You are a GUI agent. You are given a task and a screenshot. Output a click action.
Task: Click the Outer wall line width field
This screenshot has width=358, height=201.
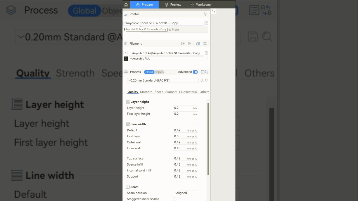click(185, 142)
